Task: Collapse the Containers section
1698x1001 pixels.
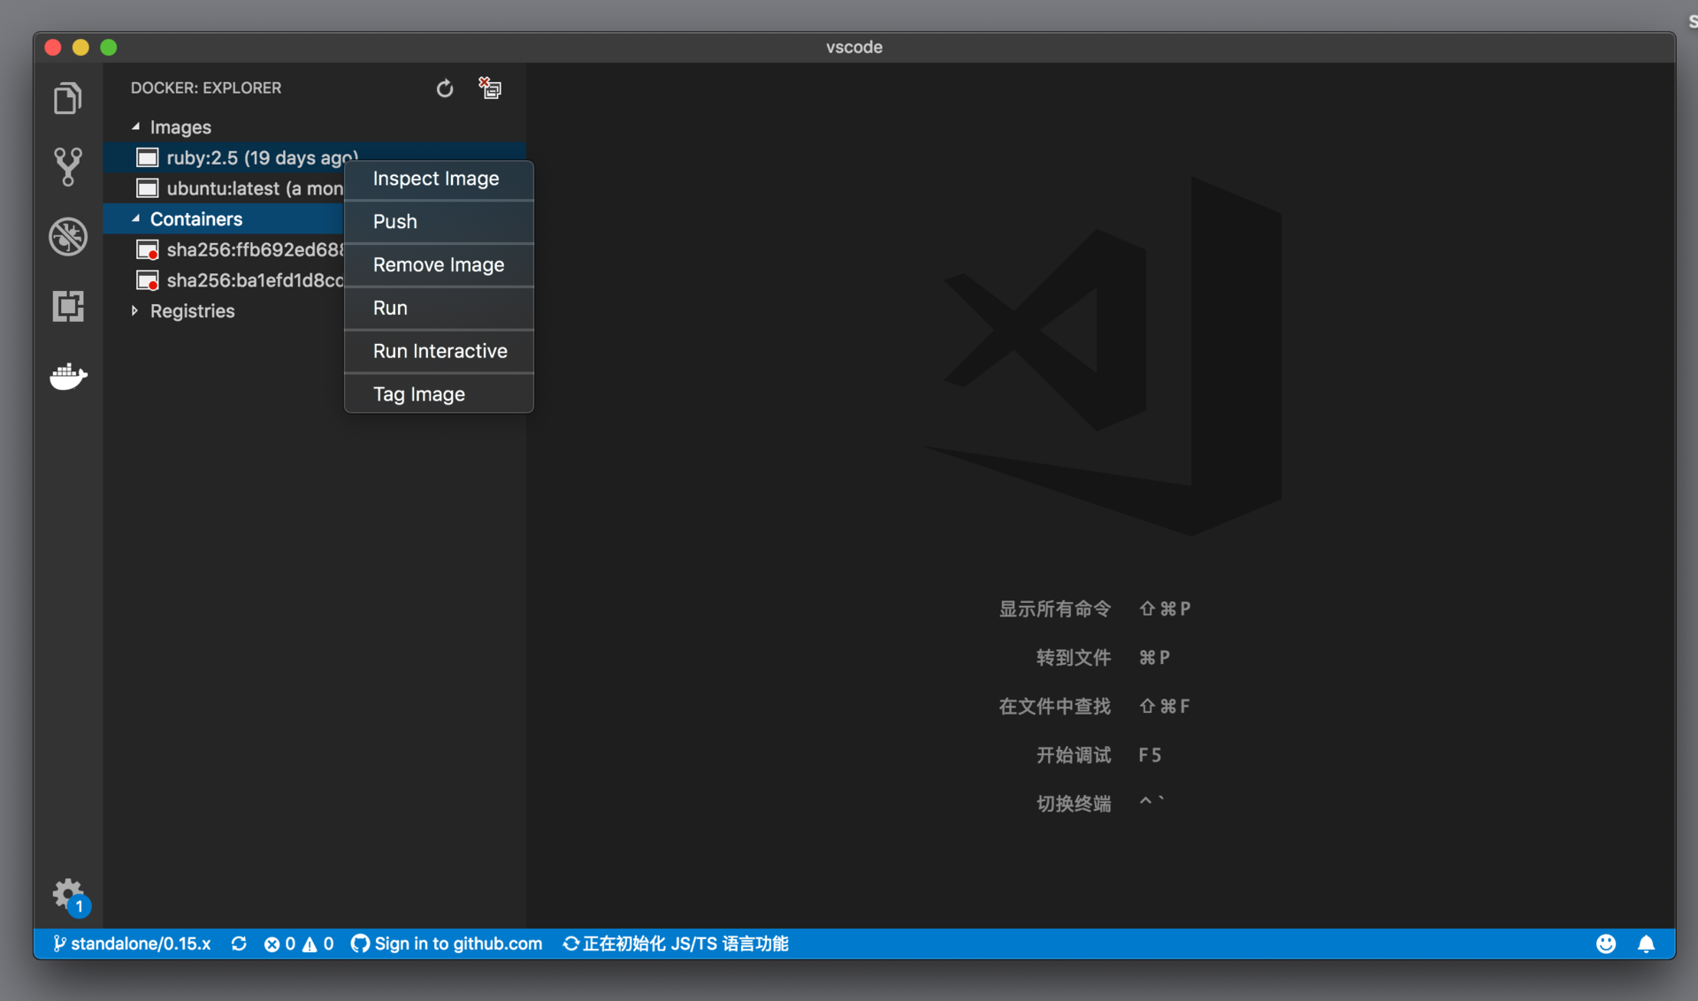Action: (x=135, y=219)
